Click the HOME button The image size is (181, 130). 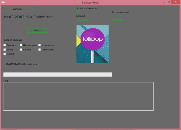(18, 9)
